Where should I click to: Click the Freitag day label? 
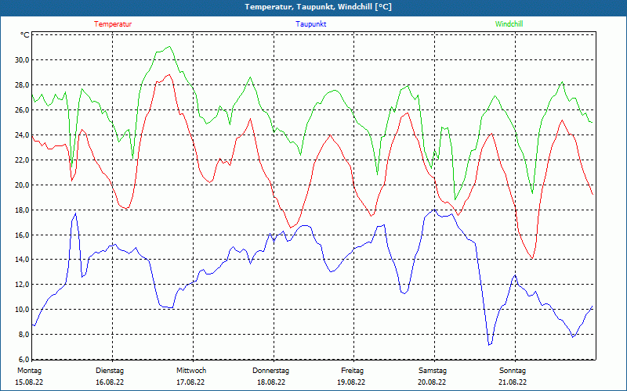(352, 371)
